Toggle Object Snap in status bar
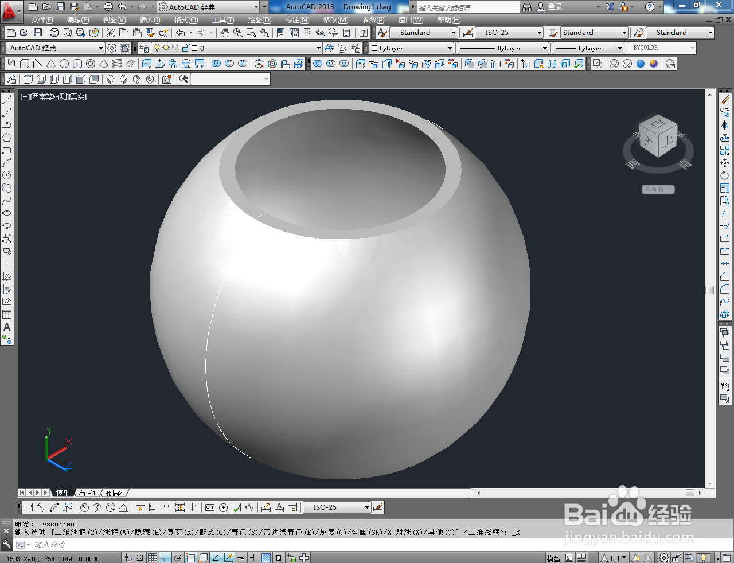 pyautogui.click(x=190, y=557)
